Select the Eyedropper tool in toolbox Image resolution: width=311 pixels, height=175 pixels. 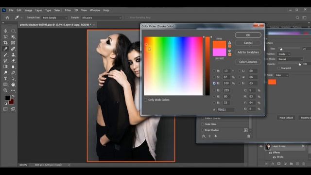pyautogui.click(x=5, y=49)
